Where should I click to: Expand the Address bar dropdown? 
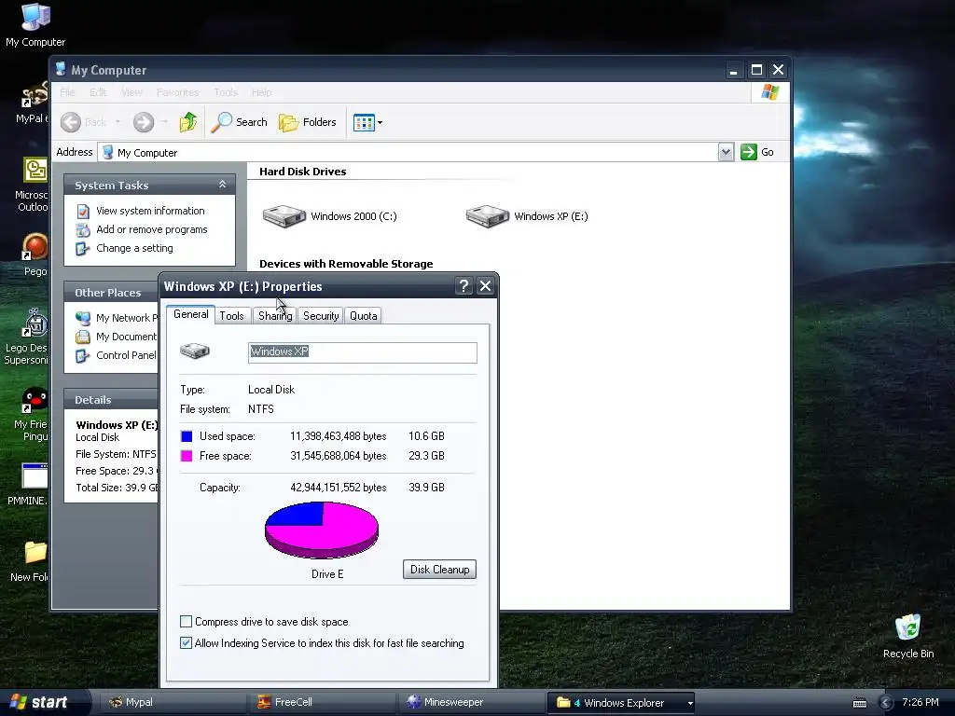[726, 152]
